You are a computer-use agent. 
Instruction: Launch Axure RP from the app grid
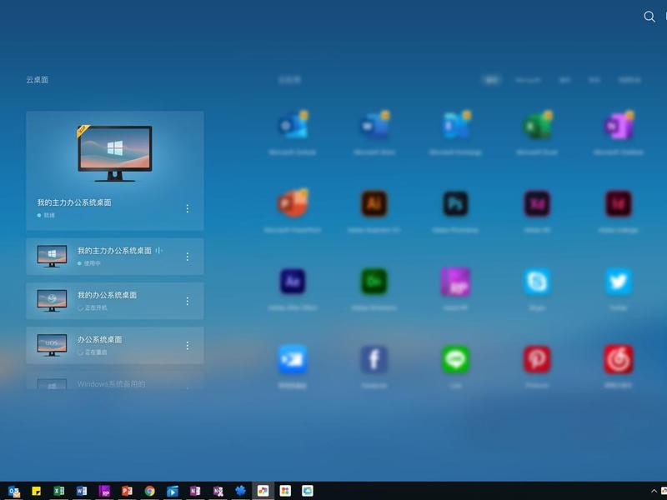(455, 281)
